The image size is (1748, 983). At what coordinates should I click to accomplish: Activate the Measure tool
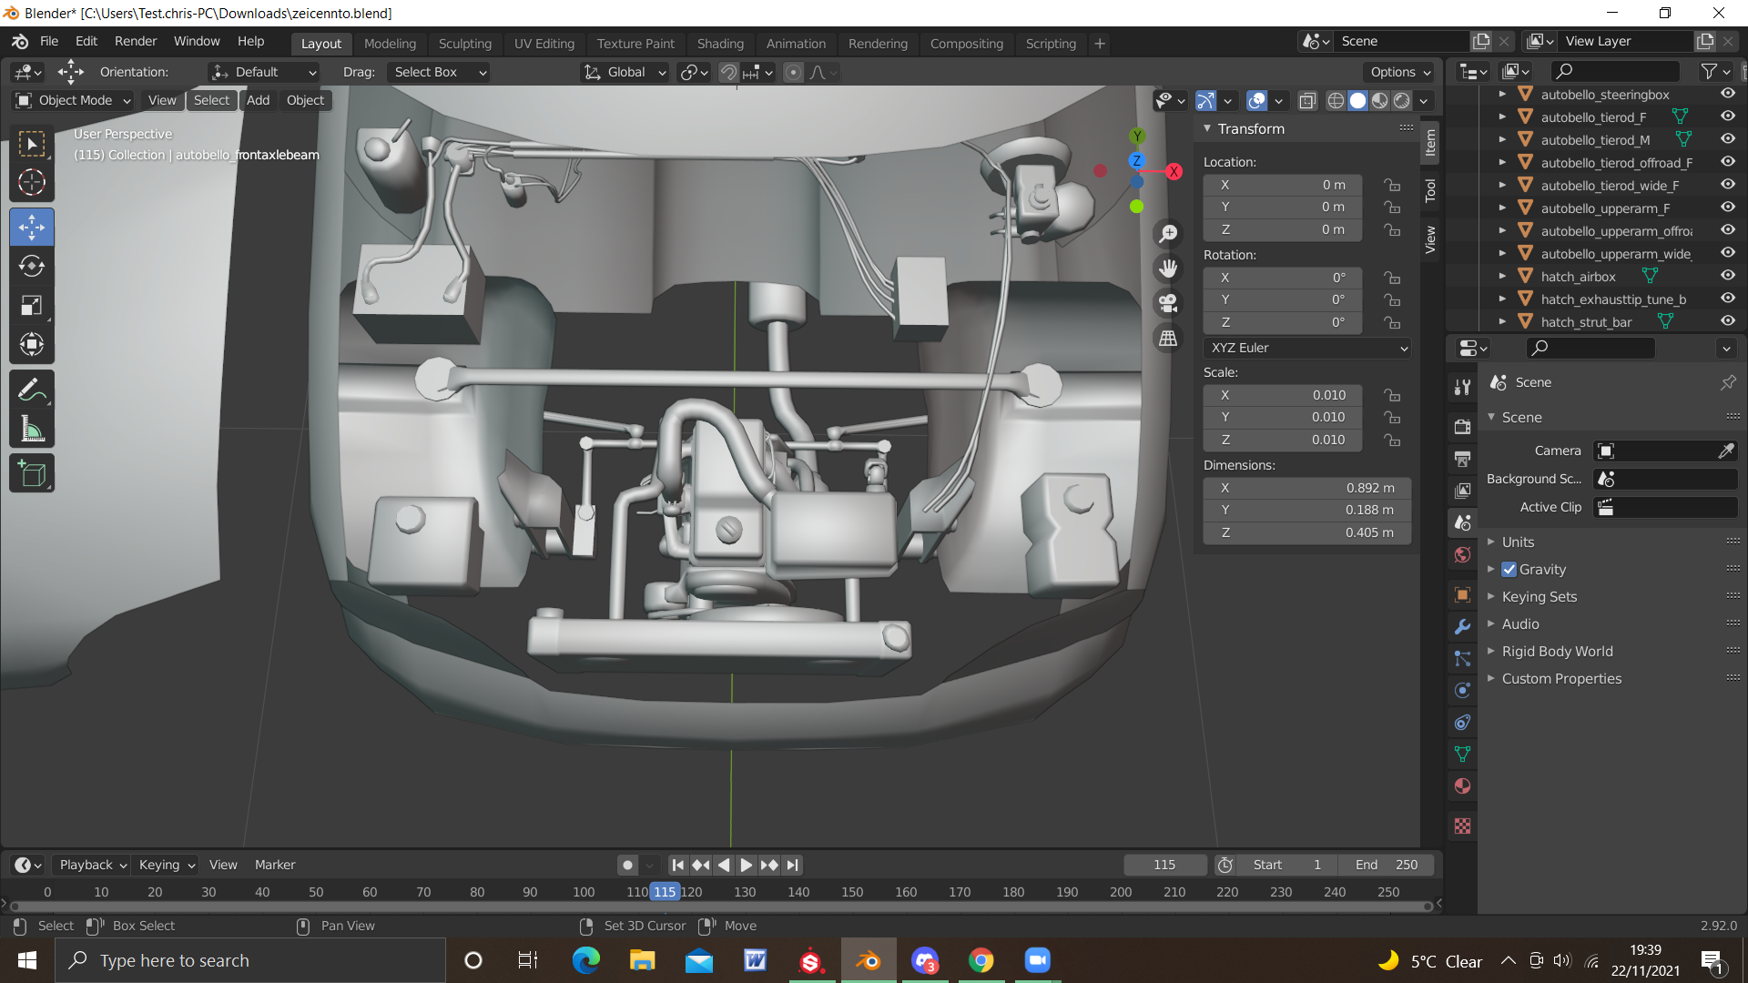pyautogui.click(x=32, y=430)
